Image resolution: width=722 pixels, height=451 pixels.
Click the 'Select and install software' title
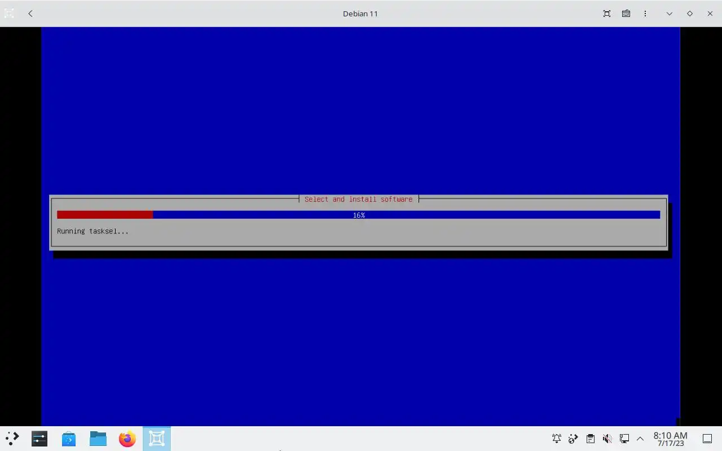point(359,199)
